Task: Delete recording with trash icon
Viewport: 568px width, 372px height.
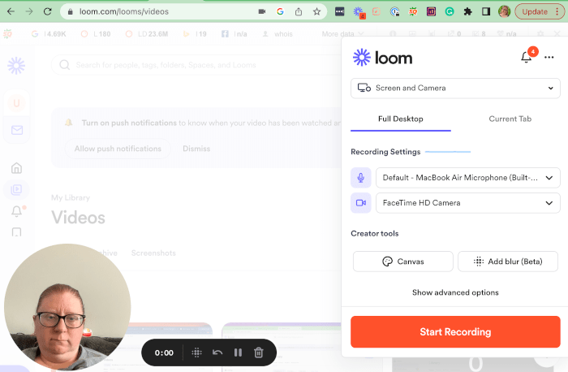Action: coord(259,353)
